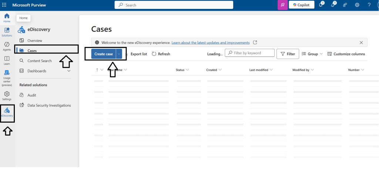
Task: Click the Related solutions label
Action: (x=33, y=85)
